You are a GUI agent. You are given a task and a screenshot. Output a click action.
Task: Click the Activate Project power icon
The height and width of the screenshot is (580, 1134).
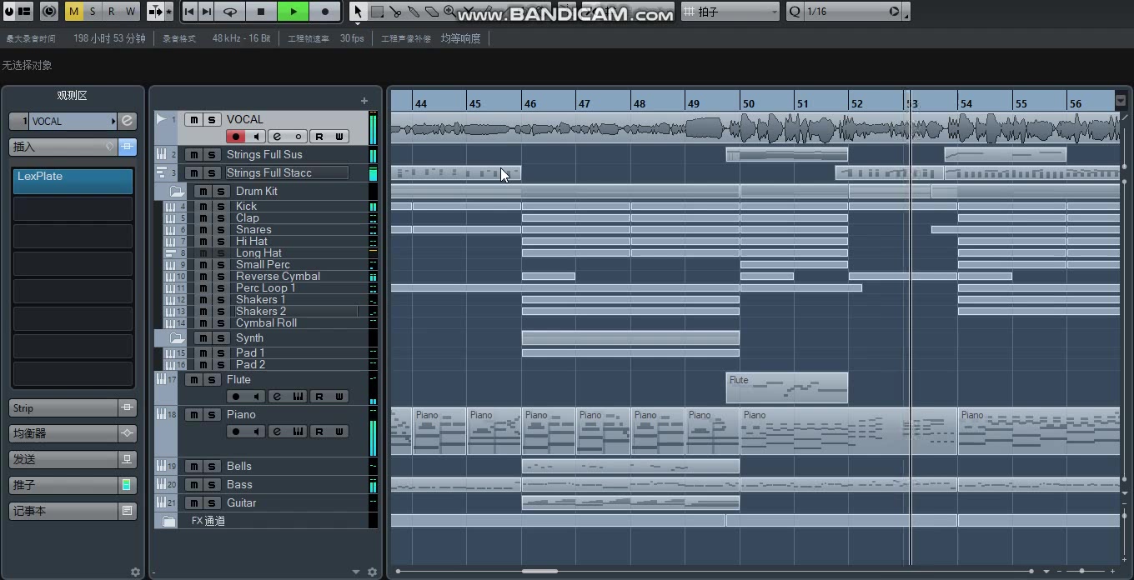click(x=8, y=12)
